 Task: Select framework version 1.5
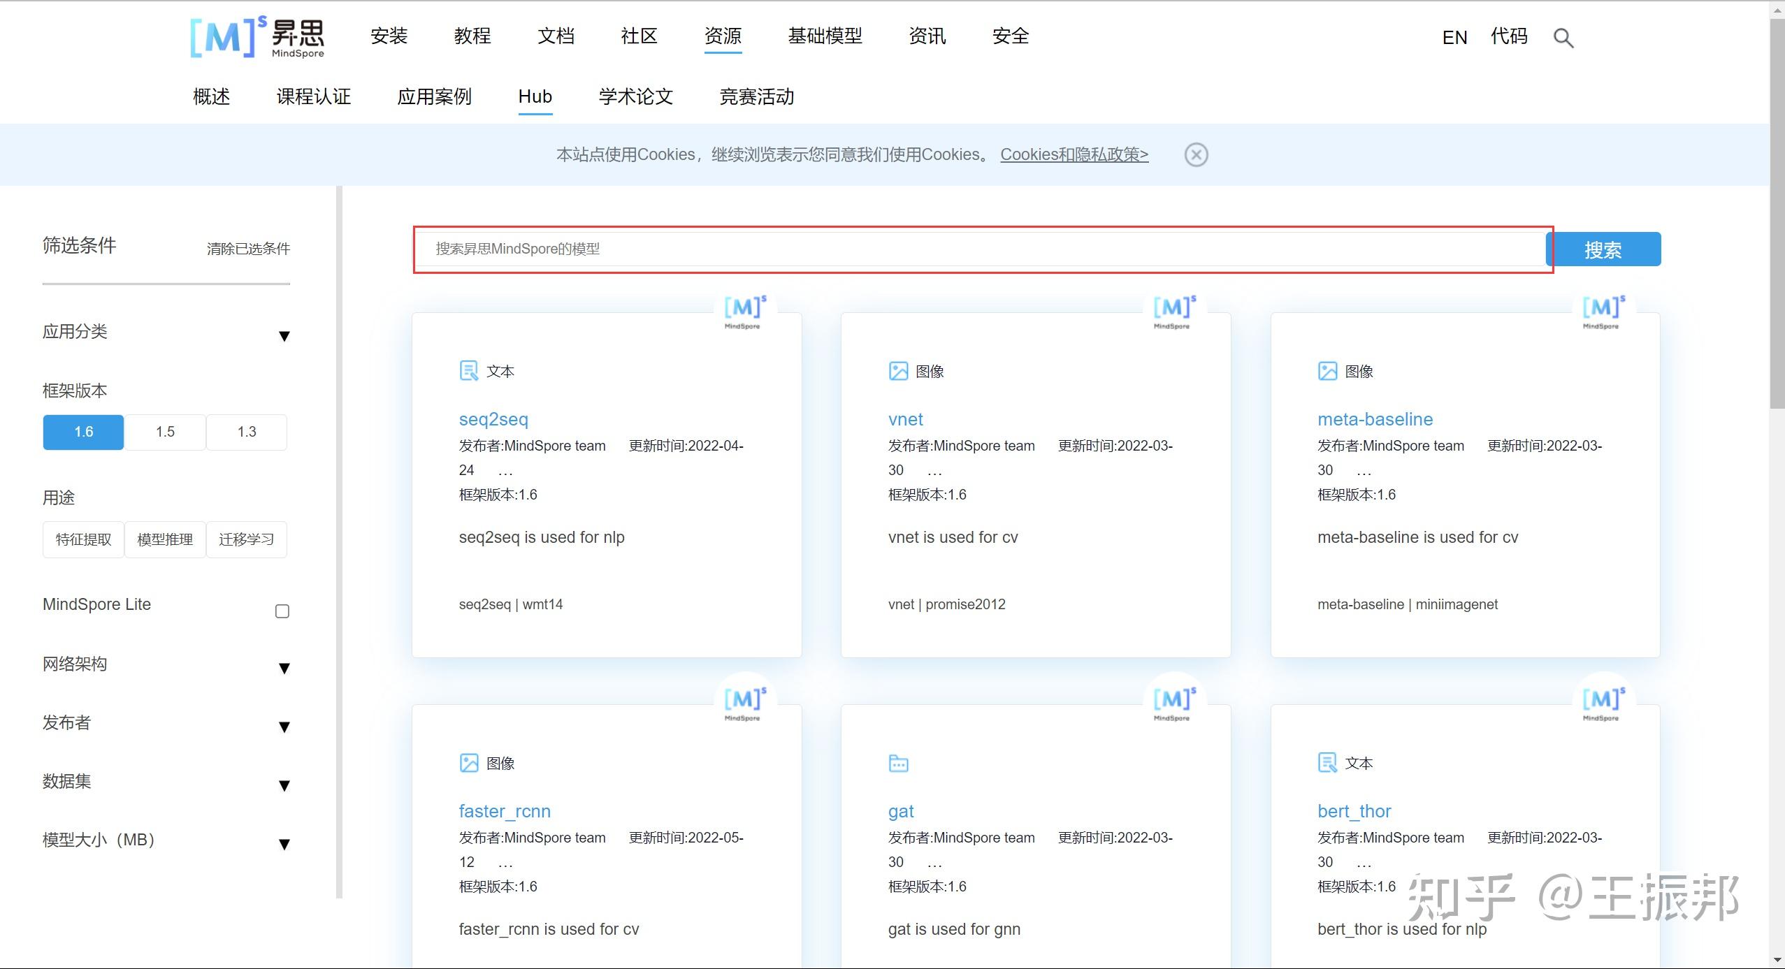tap(165, 432)
